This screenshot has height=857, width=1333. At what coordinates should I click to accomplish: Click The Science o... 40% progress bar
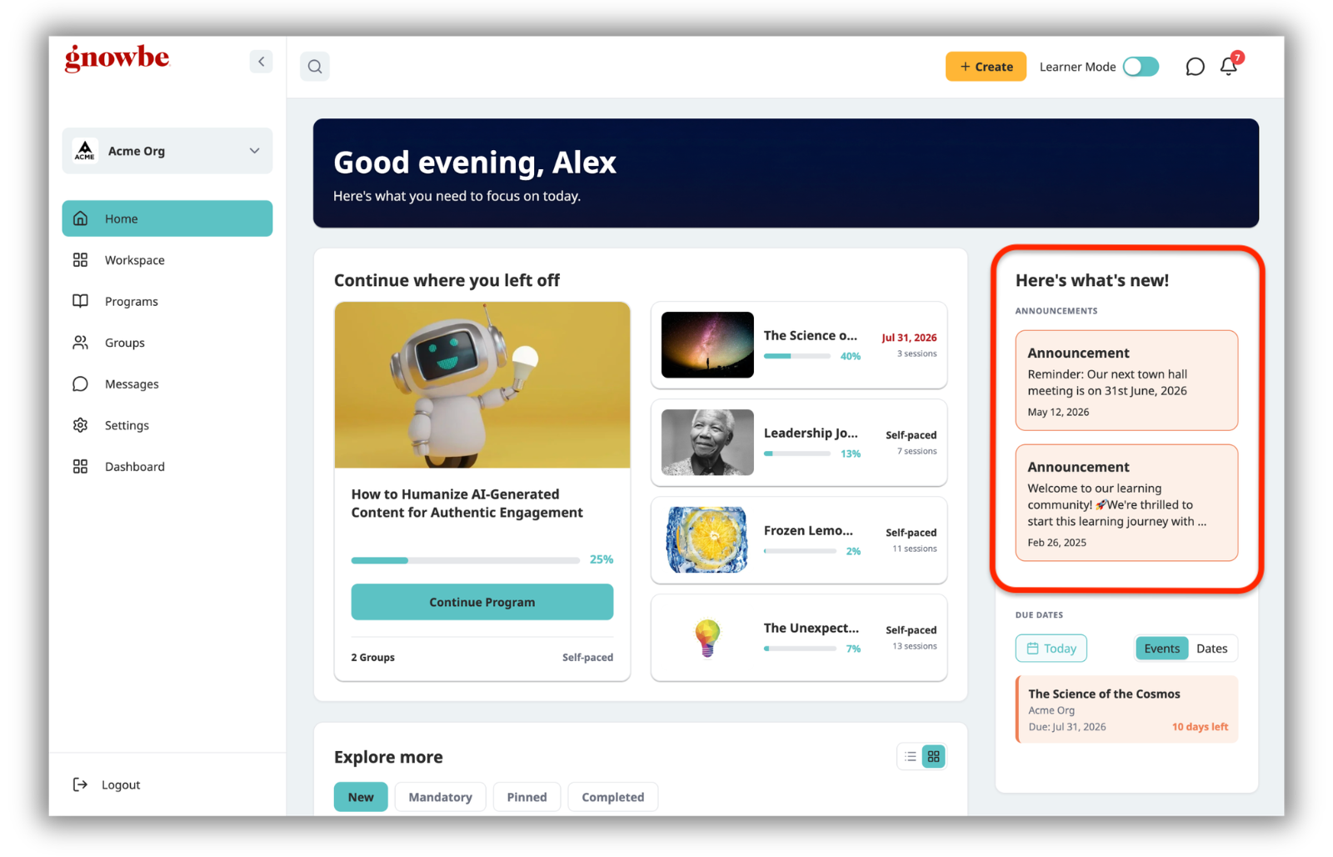(797, 356)
